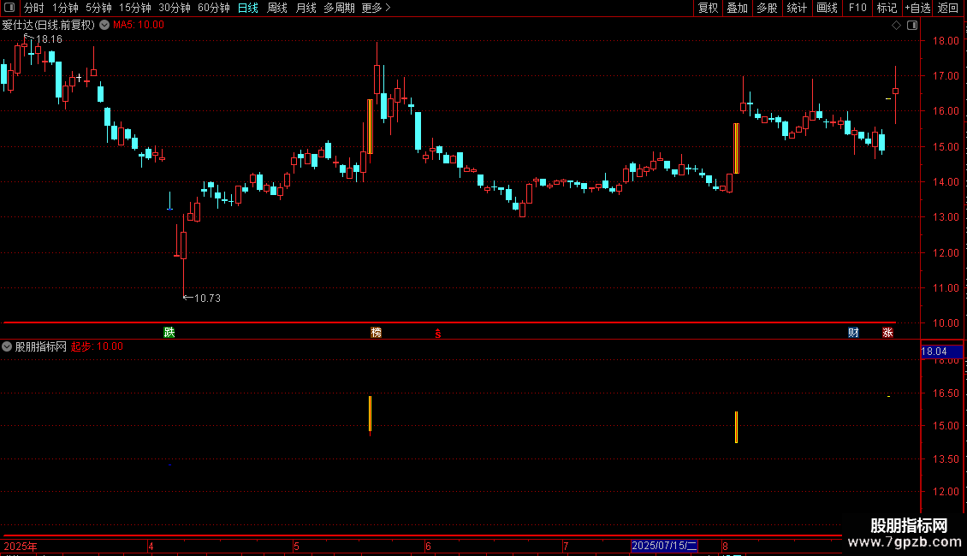Select the 15分钟 period tab
This screenshot has width=967, height=556.
pos(135,8)
